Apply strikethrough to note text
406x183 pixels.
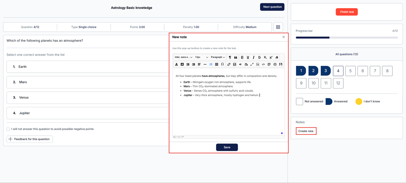(259, 57)
